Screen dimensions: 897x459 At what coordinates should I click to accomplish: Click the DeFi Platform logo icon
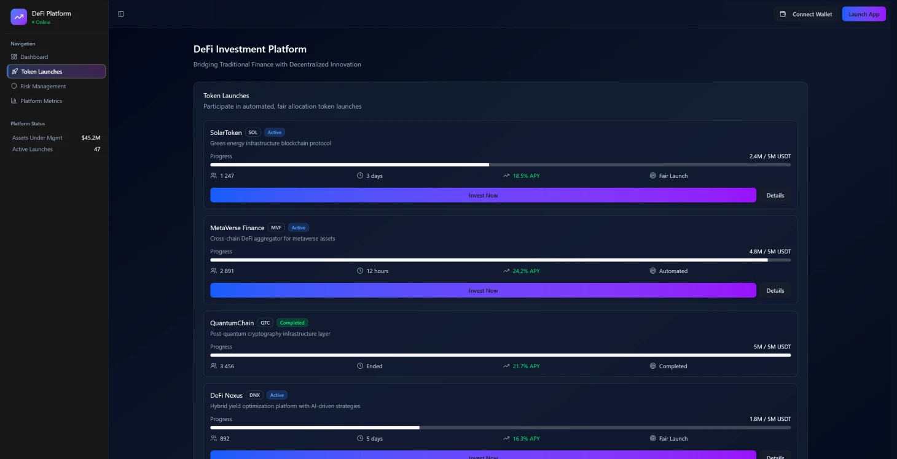[x=18, y=17]
